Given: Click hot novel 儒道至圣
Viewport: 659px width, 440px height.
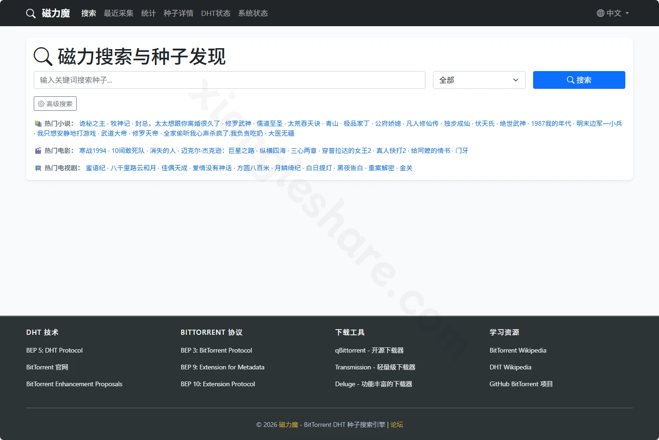Looking at the screenshot, I should click(270, 123).
